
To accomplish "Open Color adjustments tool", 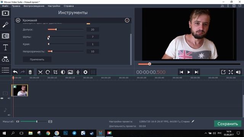I will click(x=63, y=72).
